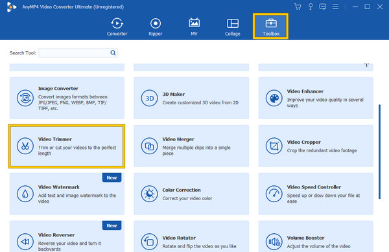Switch to the Ripper tab
Screen dimensions: 389x252
click(x=156, y=27)
